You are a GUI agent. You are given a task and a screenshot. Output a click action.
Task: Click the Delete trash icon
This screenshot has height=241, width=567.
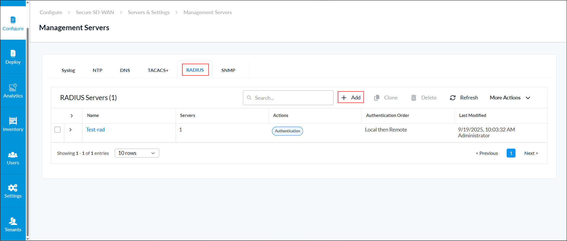click(x=414, y=98)
